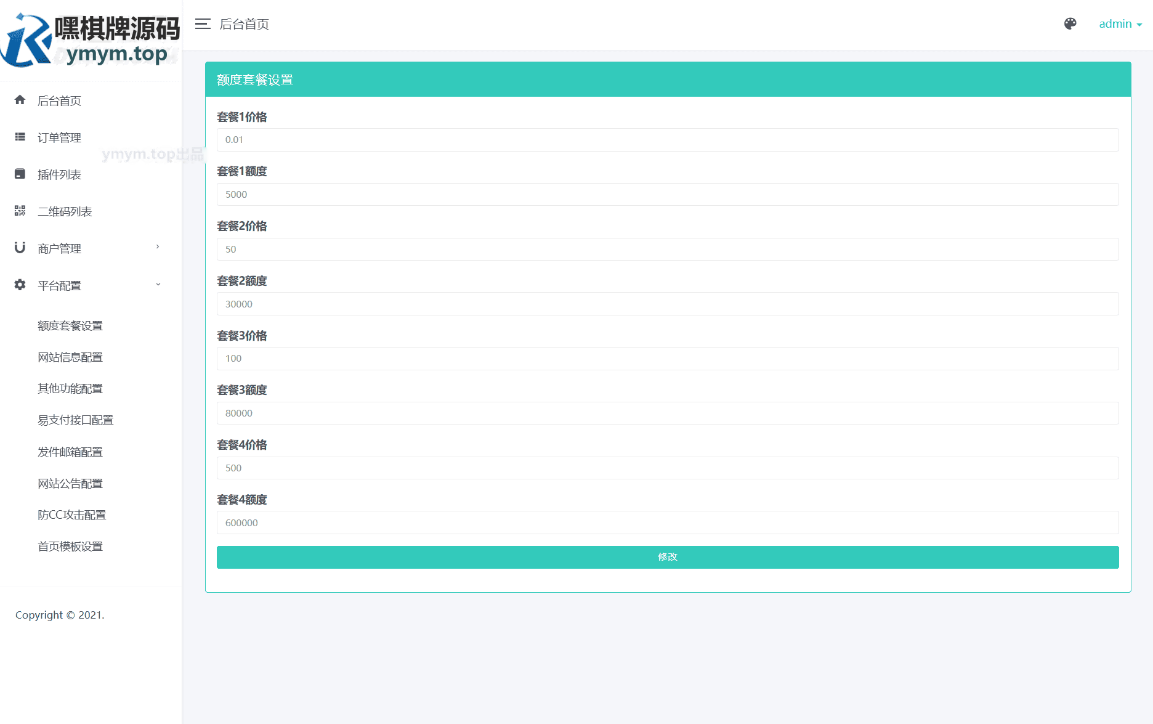Select 后台首页 sidebar text link
The width and height of the screenshot is (1153, 724).
click(x=59, y=101)
